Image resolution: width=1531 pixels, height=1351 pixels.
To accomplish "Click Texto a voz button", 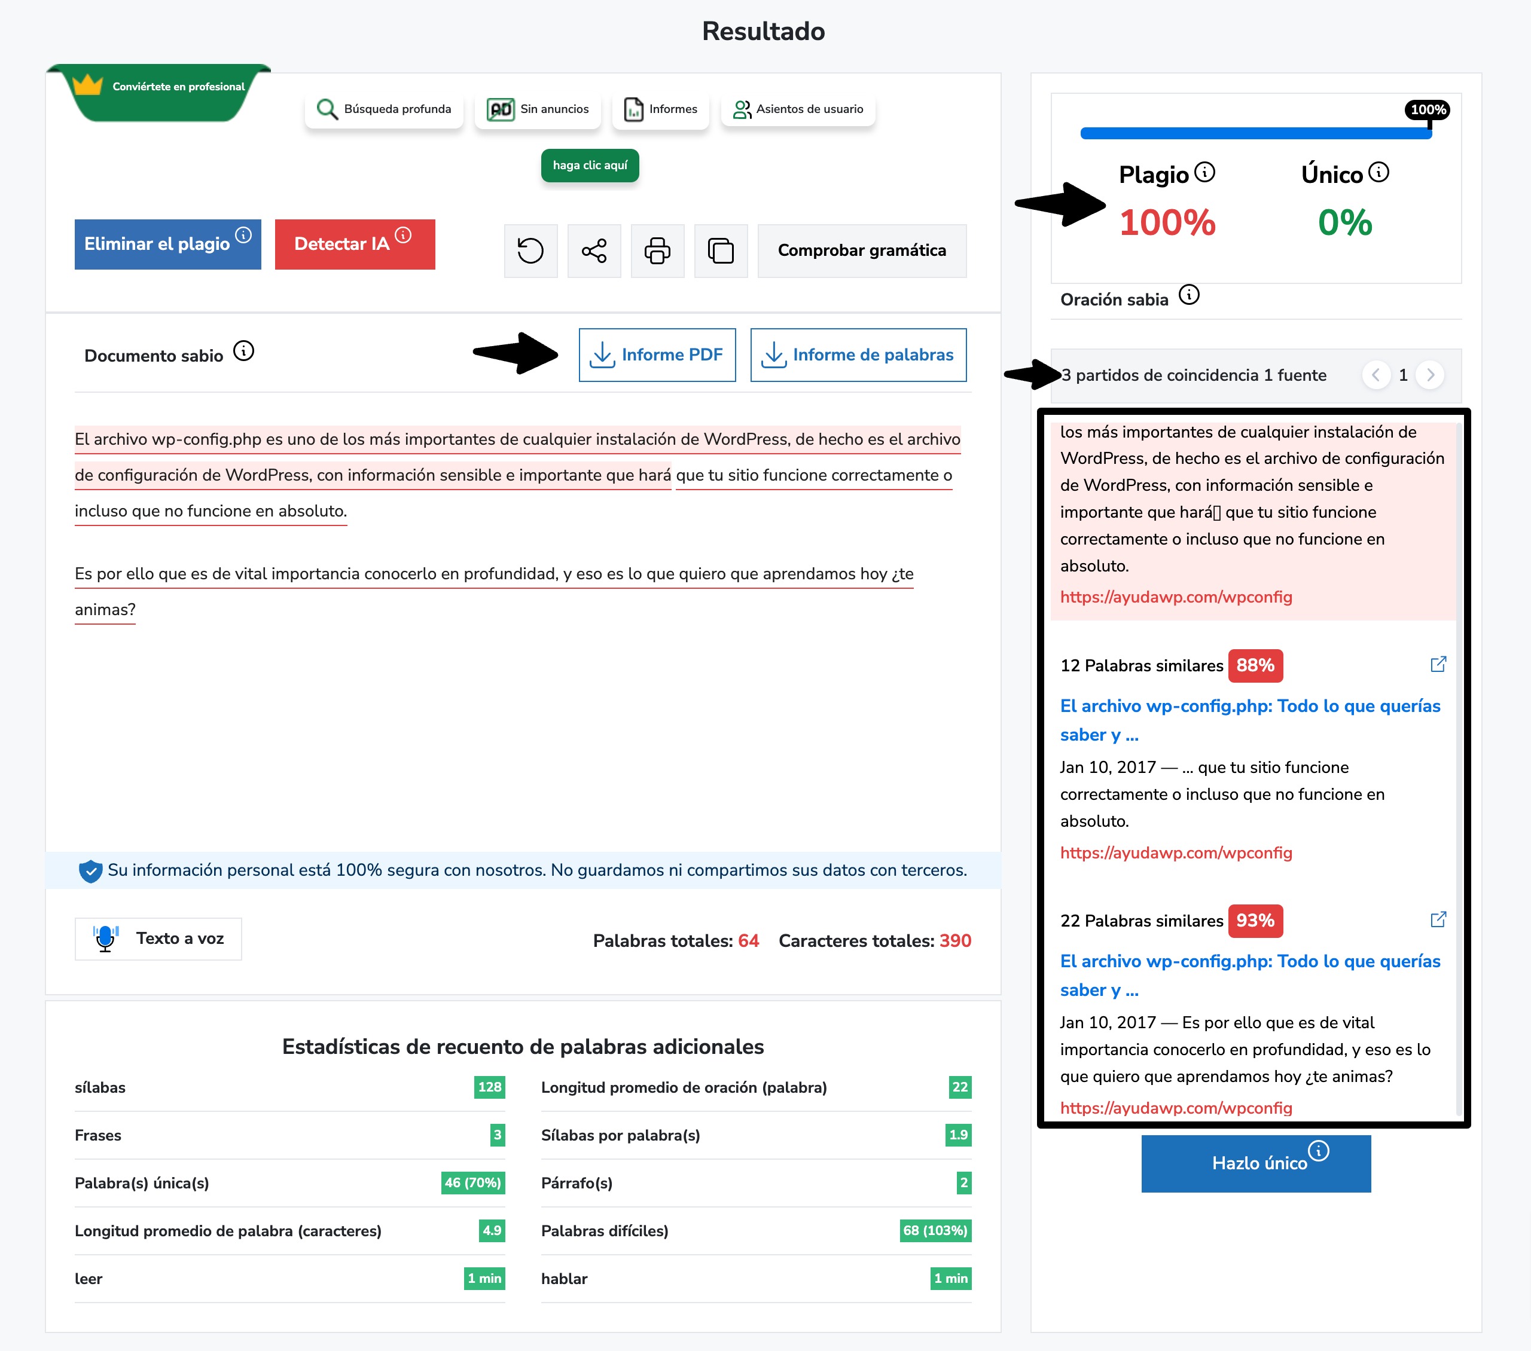I will point(158,939).
